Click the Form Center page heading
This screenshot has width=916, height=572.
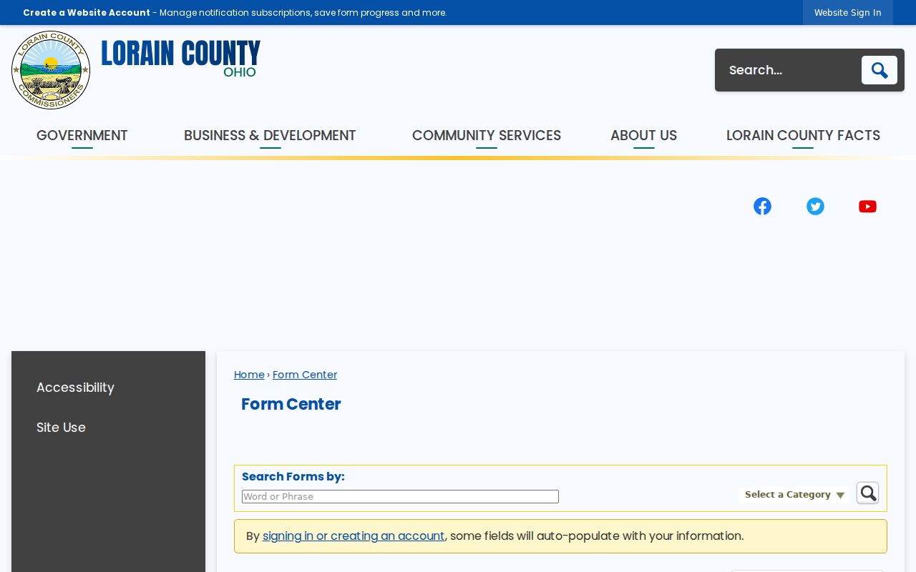(291, 404)
